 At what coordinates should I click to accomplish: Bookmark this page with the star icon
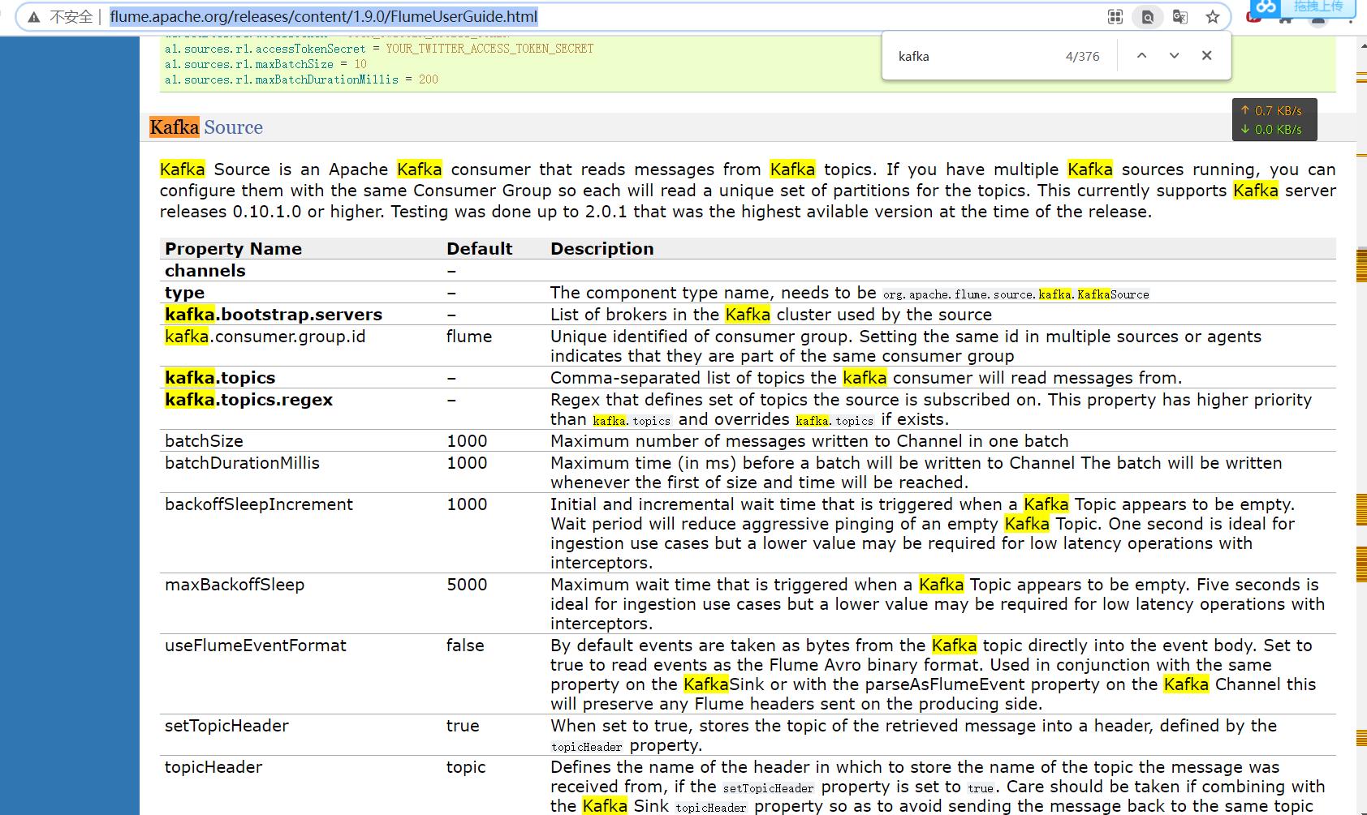[1213, 16]
